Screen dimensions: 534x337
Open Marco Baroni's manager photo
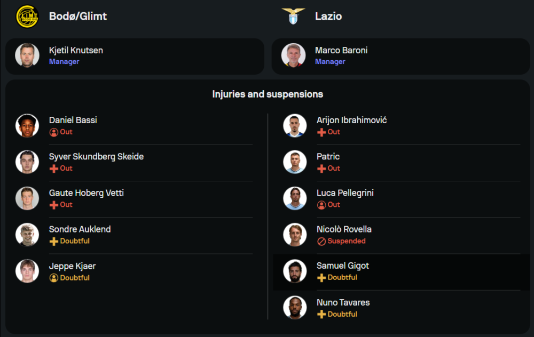pos(294,55)
